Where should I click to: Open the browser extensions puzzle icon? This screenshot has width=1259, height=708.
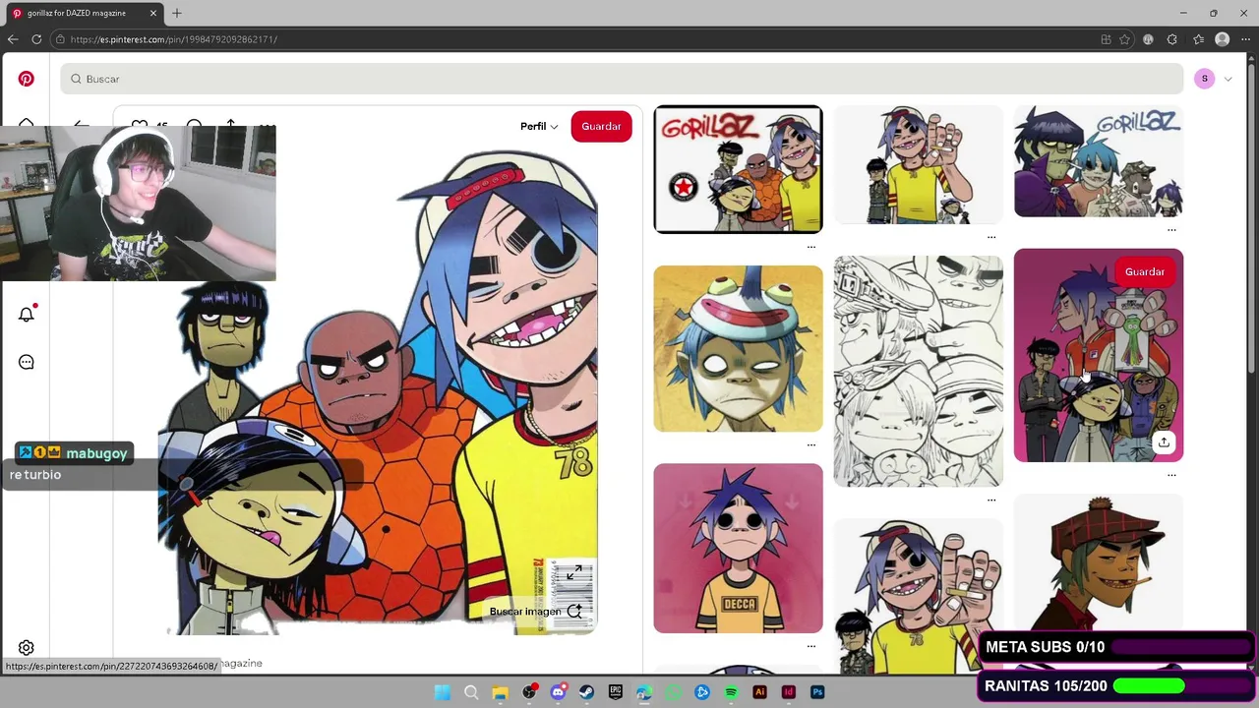(x=1171, y=39)
